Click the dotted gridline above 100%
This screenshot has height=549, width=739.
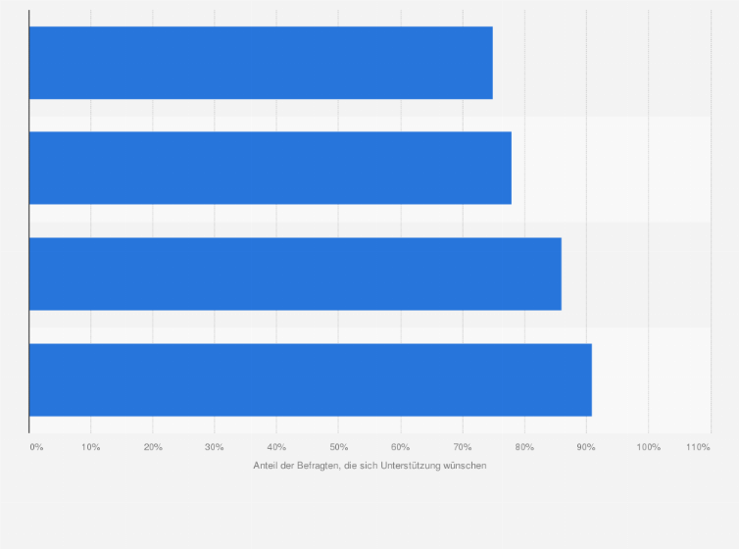[649, 222]
